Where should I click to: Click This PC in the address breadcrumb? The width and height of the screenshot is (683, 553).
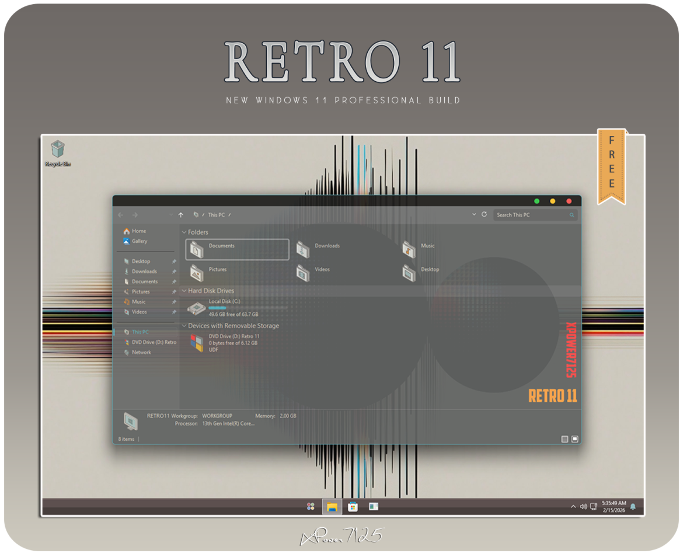coord(216,215)
